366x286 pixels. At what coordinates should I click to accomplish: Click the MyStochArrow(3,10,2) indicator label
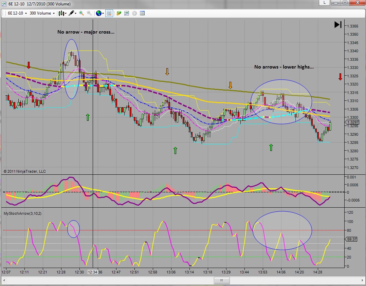click(22, 213)
